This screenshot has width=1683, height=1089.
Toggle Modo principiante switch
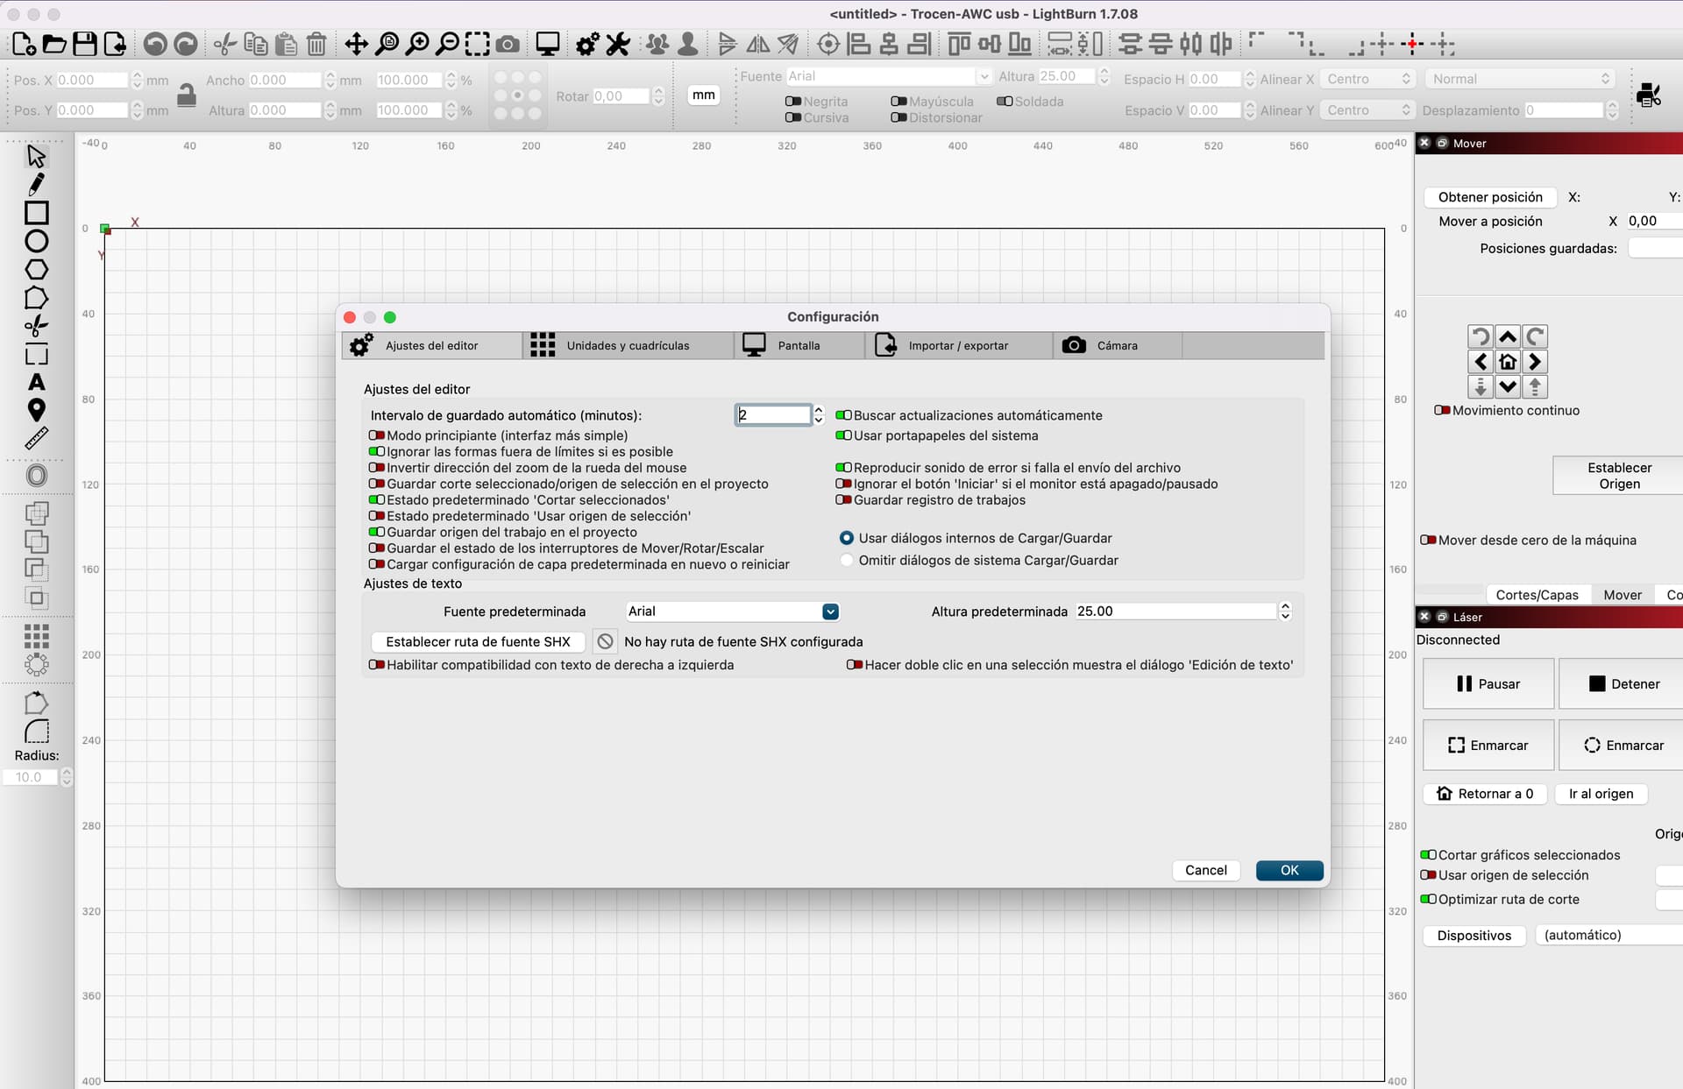click(x=377, y=435)
